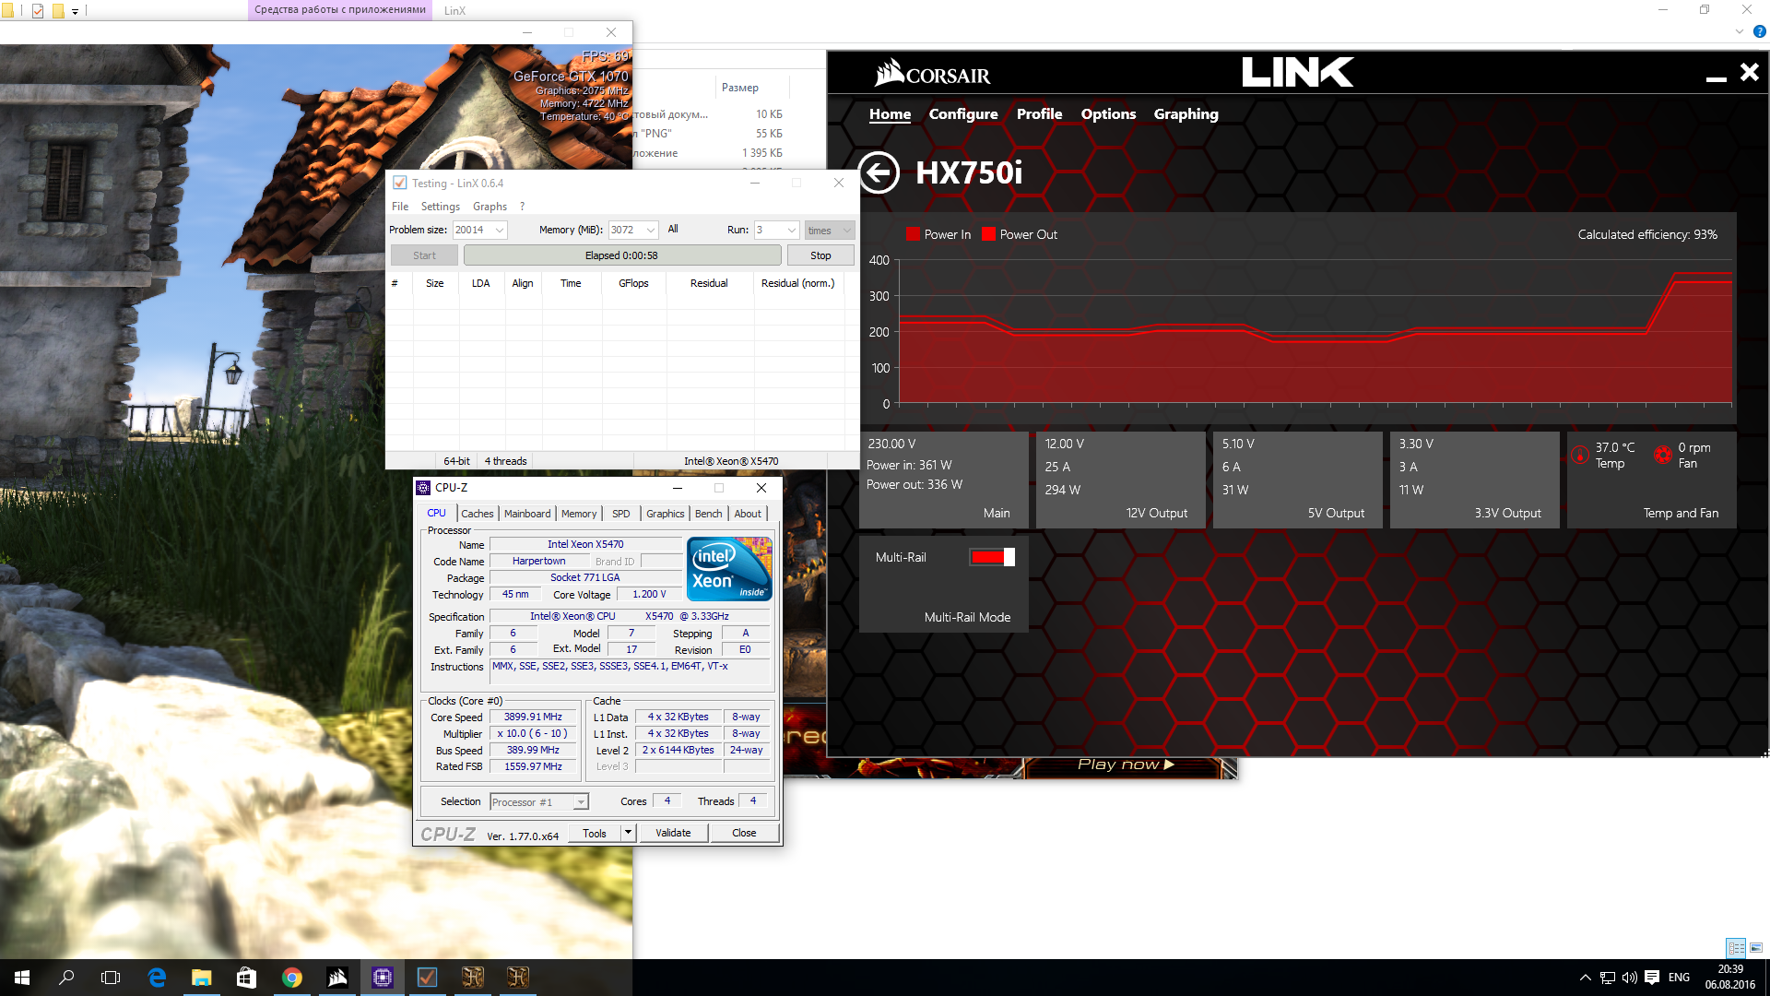Open the Graphing menu in Corsair Link
This screenshot has height=996, width=1770.
(1186, 114)
